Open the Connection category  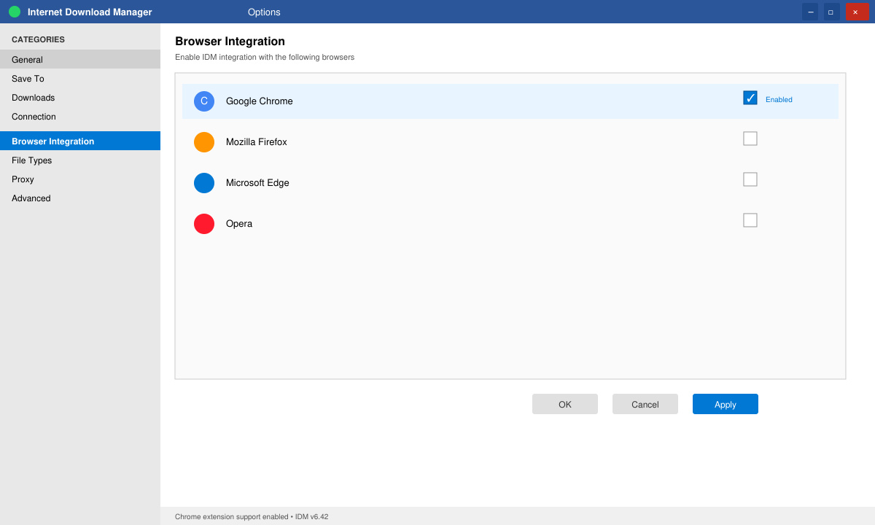[80, 117]
